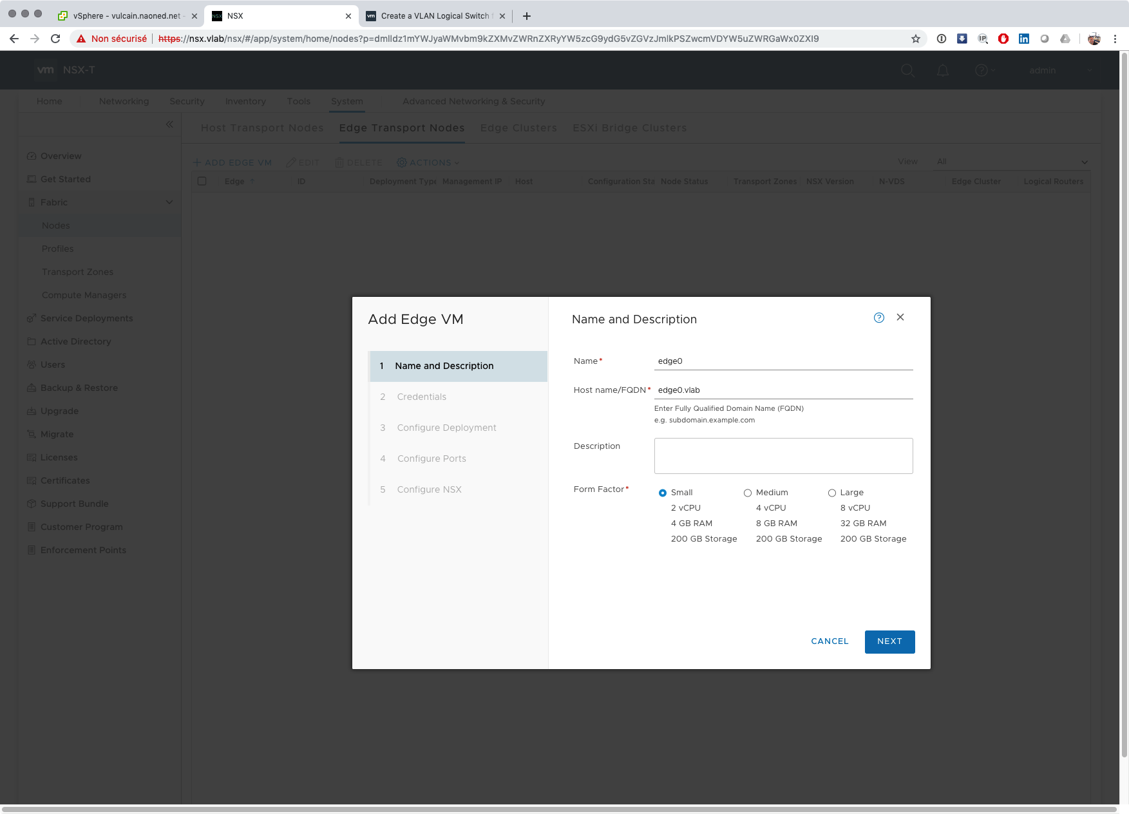Image resolution: width=1129 pixels, height=814 pixels.
Task: Click the NSX-T search magnifier icon
Action: pyautogui.click(x=907, y=70)
